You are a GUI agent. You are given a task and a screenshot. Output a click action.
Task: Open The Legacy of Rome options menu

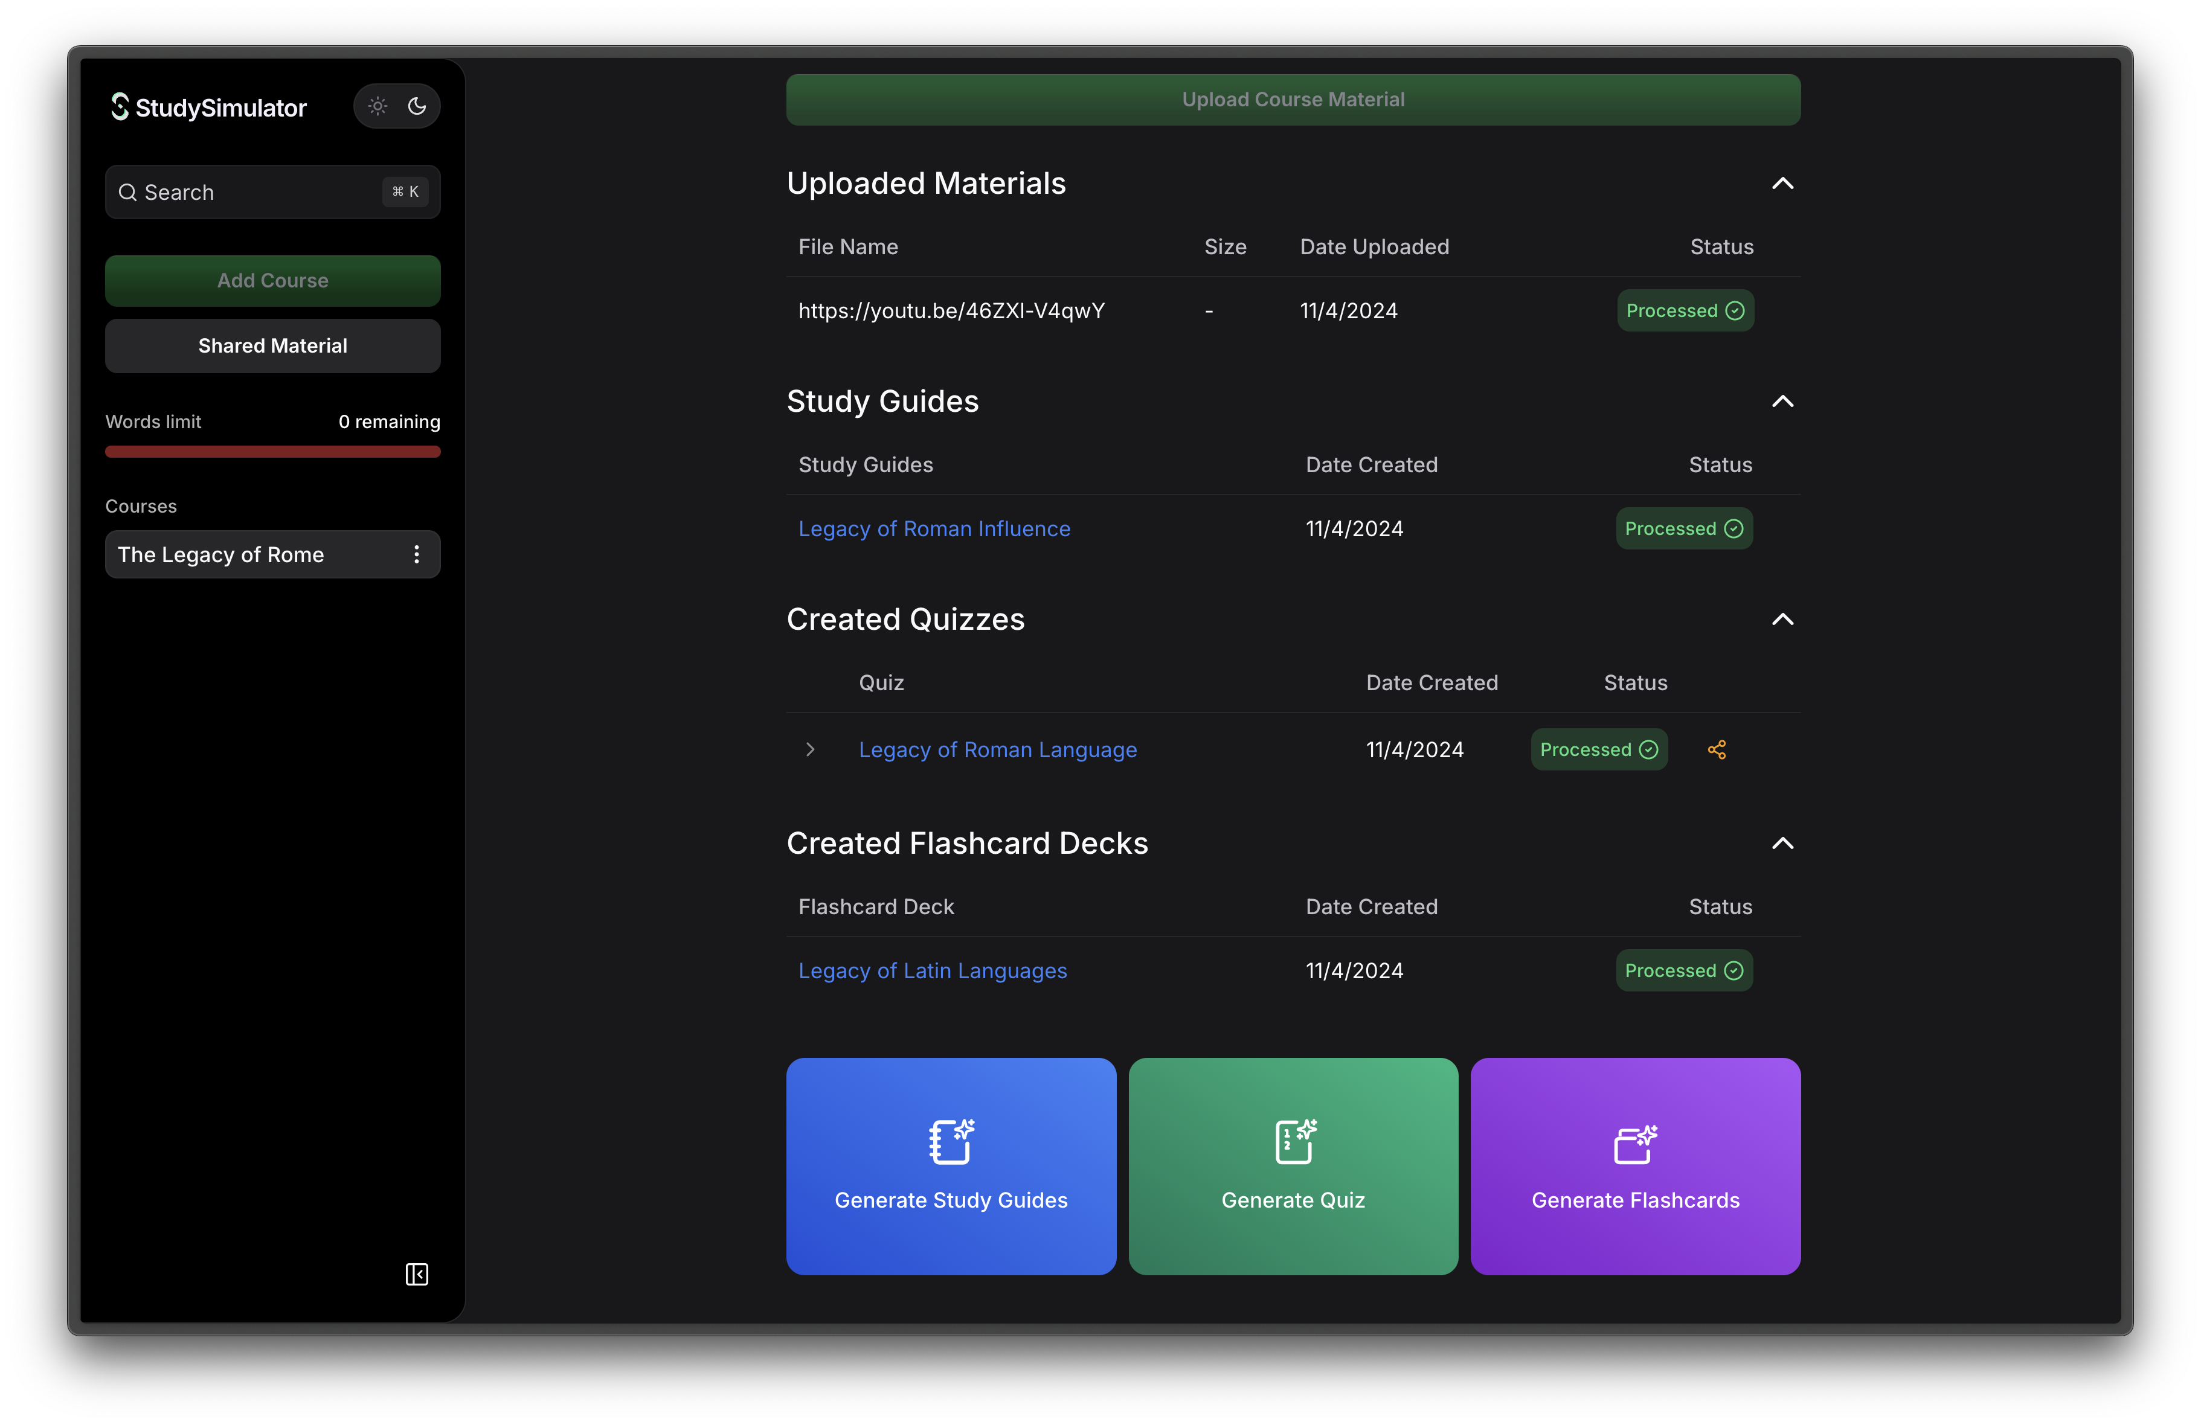coord(417,554)
